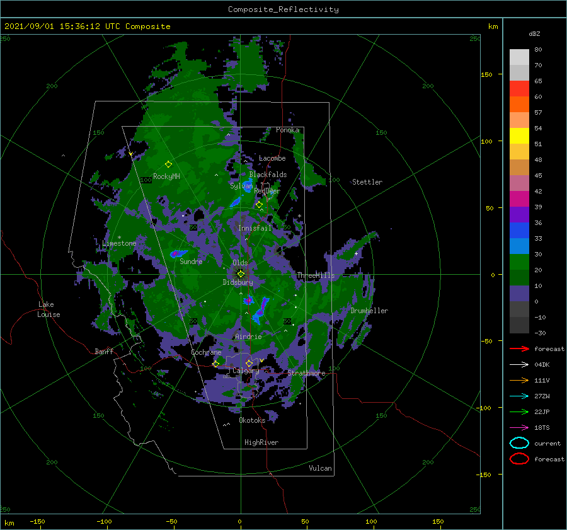
Task: Click the Drumheller town label
Action: pos(369,311)
